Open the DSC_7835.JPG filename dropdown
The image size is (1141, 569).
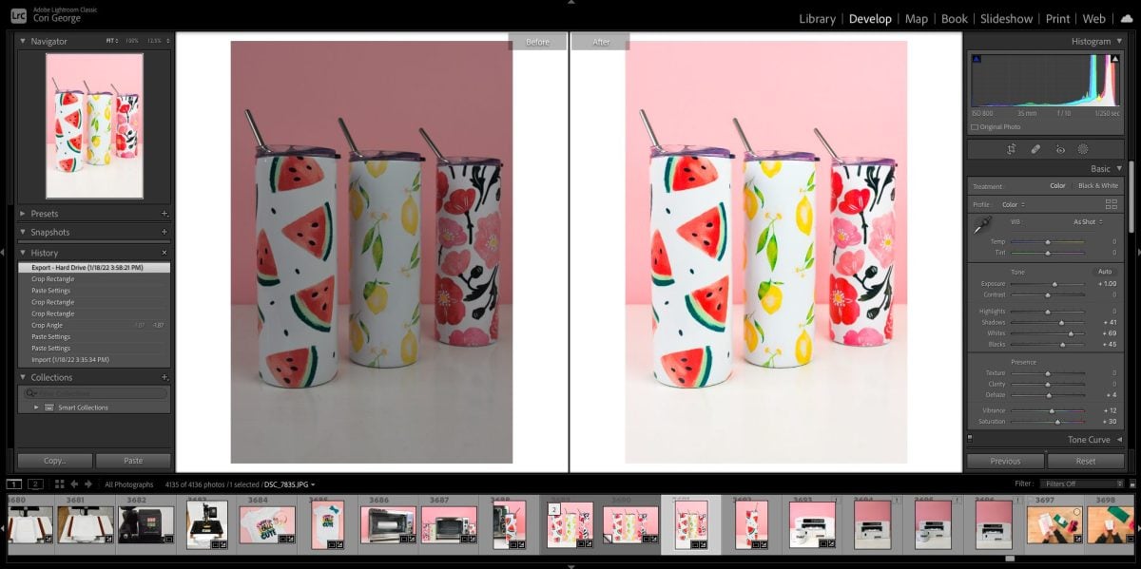(289, 484)
